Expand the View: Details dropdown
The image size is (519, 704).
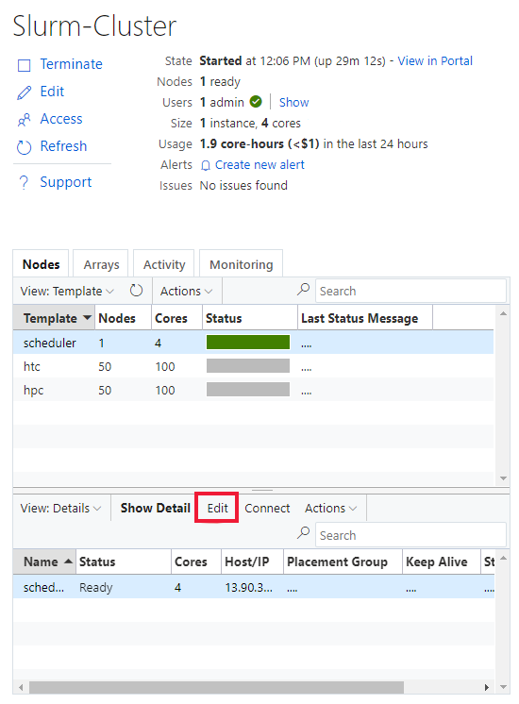60,509
